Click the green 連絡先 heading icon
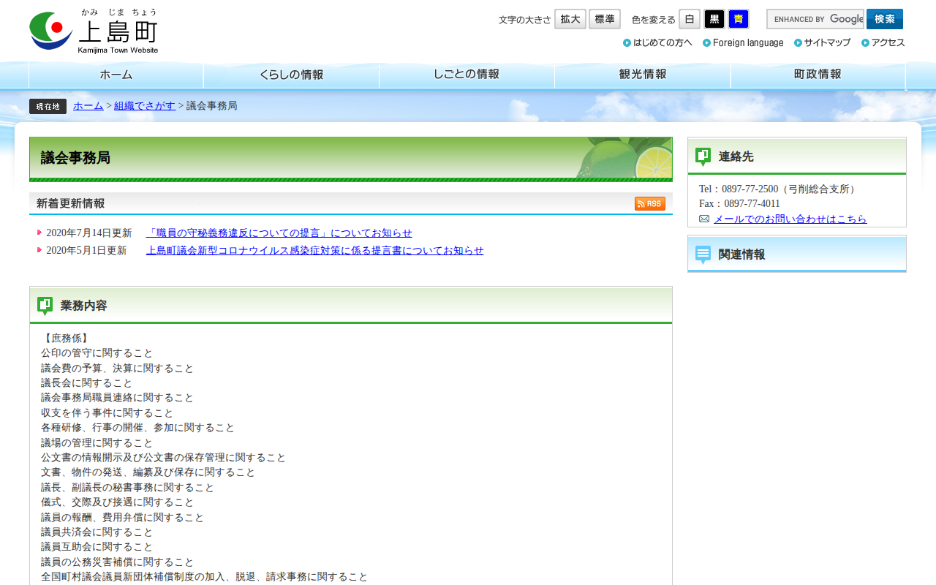 pos(703,156)
